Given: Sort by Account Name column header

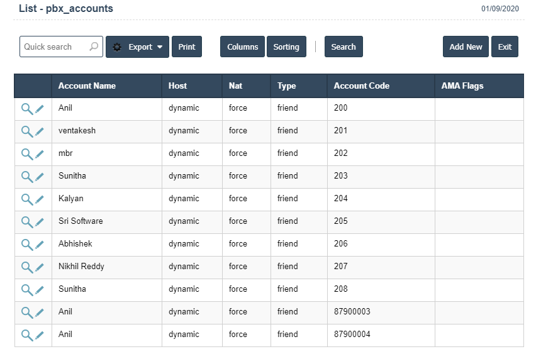Looking at the screenshot, I should tap(87, 86).
